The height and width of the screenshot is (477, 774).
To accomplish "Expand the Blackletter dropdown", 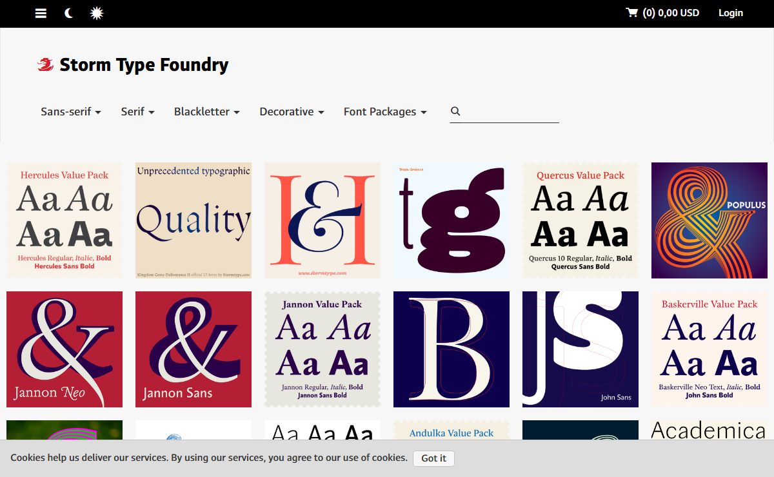I will 207,112.
